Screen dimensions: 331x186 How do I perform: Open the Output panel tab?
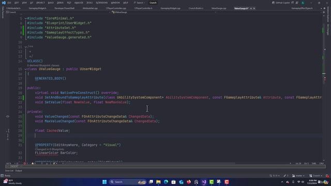coord(19,171)
